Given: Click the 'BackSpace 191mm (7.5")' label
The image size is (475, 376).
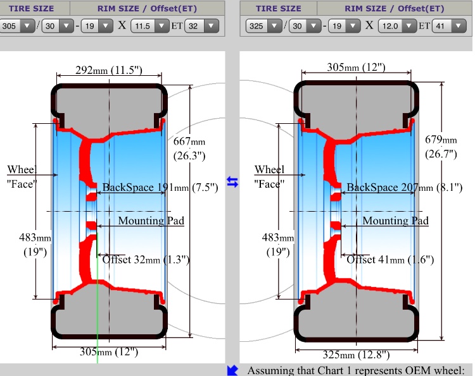Looking at the screenshot, I should 160,187.
